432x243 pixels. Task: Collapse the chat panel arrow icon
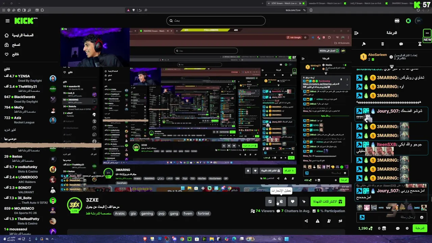pyautogui.click(x=356, y=33)
